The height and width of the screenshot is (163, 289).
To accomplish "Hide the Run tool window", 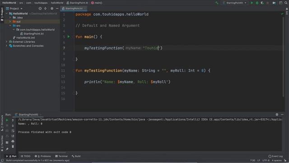I will click(x=282, y=115).
